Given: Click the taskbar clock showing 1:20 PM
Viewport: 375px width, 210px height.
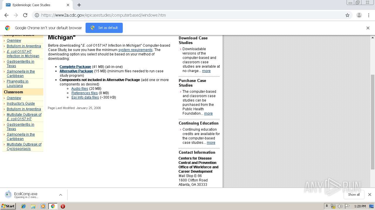Looking at the screenshot, I should click(360, 206).
